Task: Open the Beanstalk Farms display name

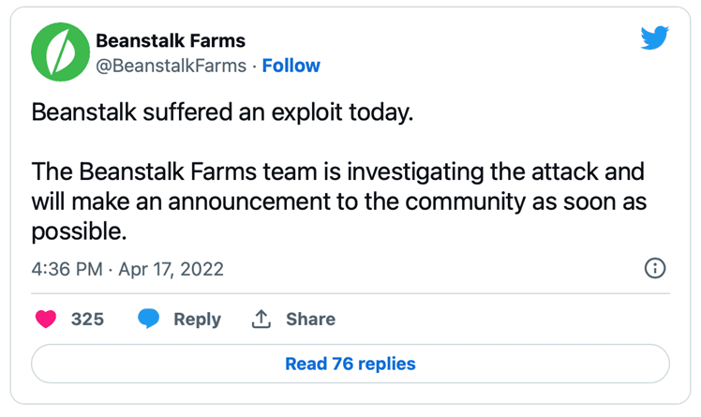Action: point(171,40)
